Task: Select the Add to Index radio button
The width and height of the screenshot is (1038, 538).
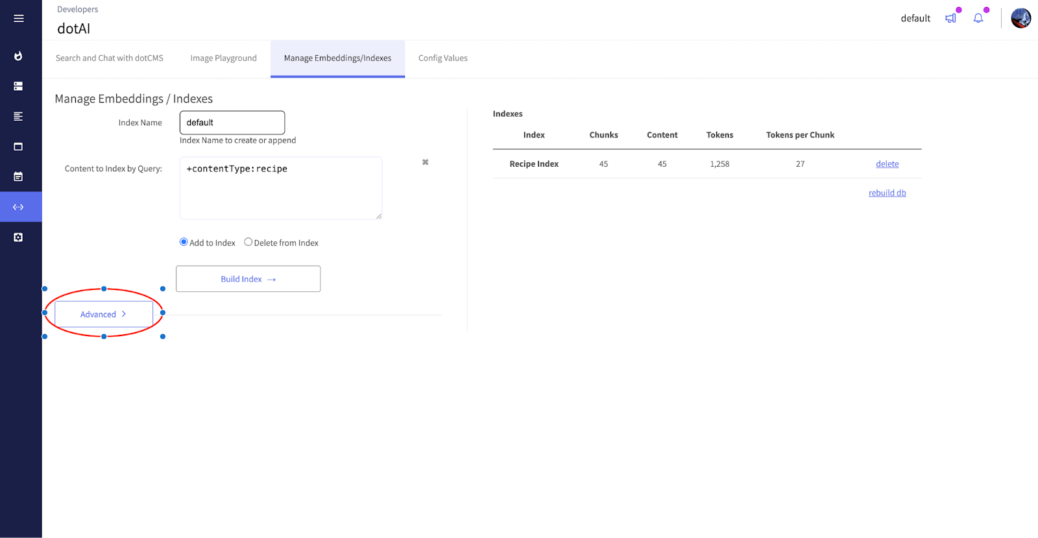Action: (184, 242)
